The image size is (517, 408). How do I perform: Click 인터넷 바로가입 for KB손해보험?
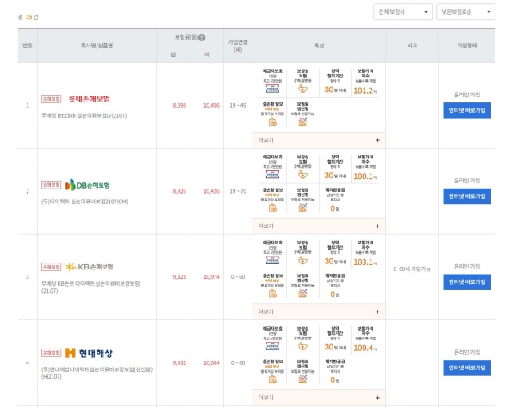pyautogui.click(x=467, y=281)
